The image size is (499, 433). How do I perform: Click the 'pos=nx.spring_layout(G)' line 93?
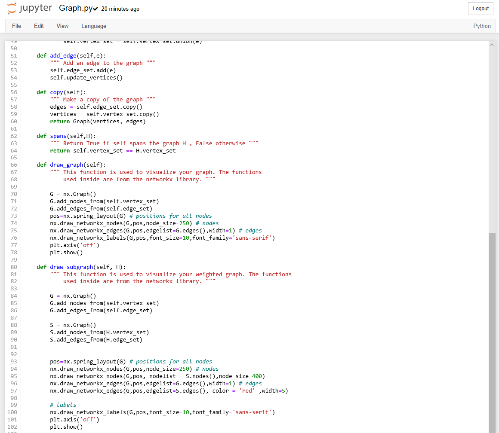[131, 362]
